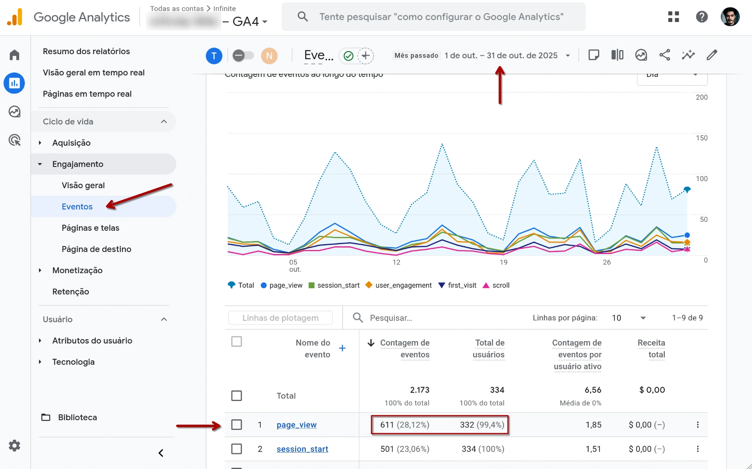The image size is (752, 469).
Task: Collapse the Ciclo de vida section
Action: (164, 121)
